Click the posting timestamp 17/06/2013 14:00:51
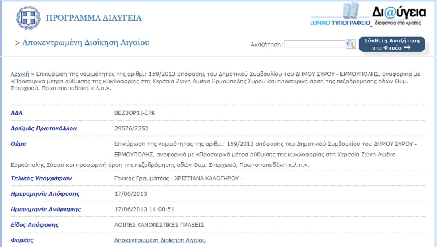437x247 pixels. pyautogui.click(x=145, y=209)
